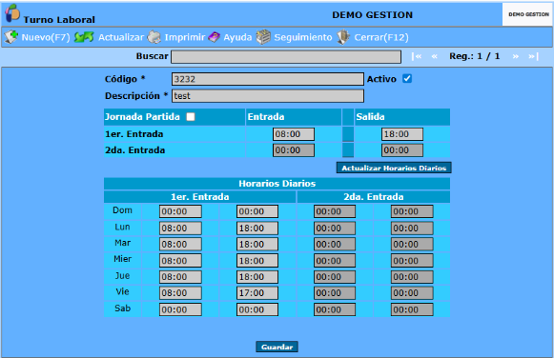Uncheck the Activo checkbox
Screen dimensions: 554x358
[x=407, y=79]
